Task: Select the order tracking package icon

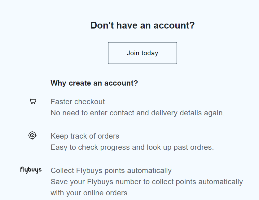Action: (32, 135)
